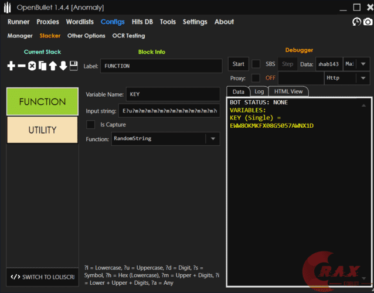Click the VARIABLES: line in output
The image size is (374, 293).
[x=247, y=110]
